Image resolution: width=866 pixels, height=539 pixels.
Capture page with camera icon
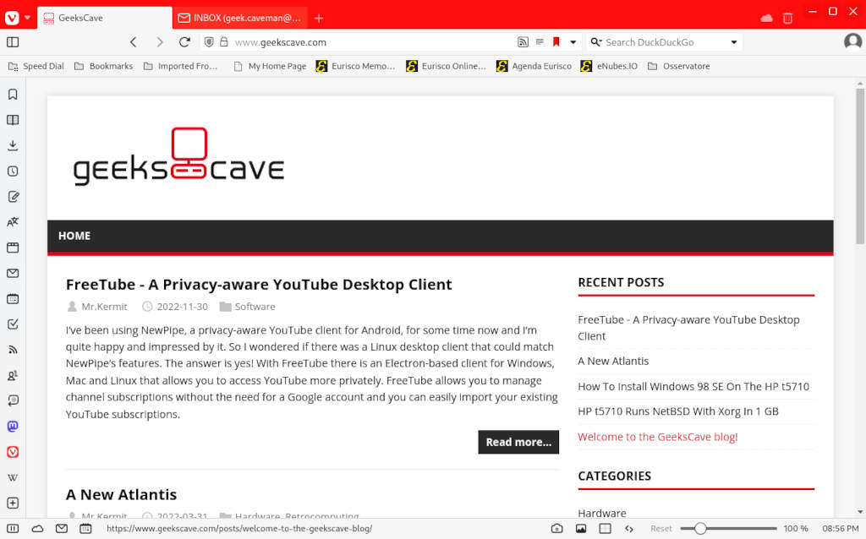556,529
